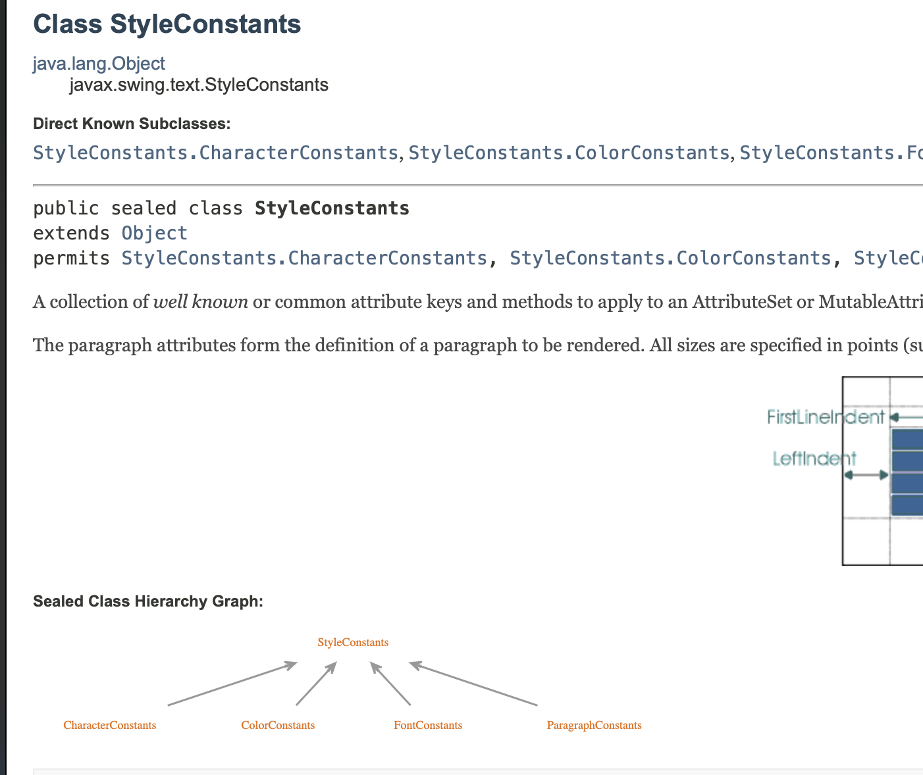Click StyleConstants.ColorConstants in the permits clause
923x775 pixels.
pos(670,258)
